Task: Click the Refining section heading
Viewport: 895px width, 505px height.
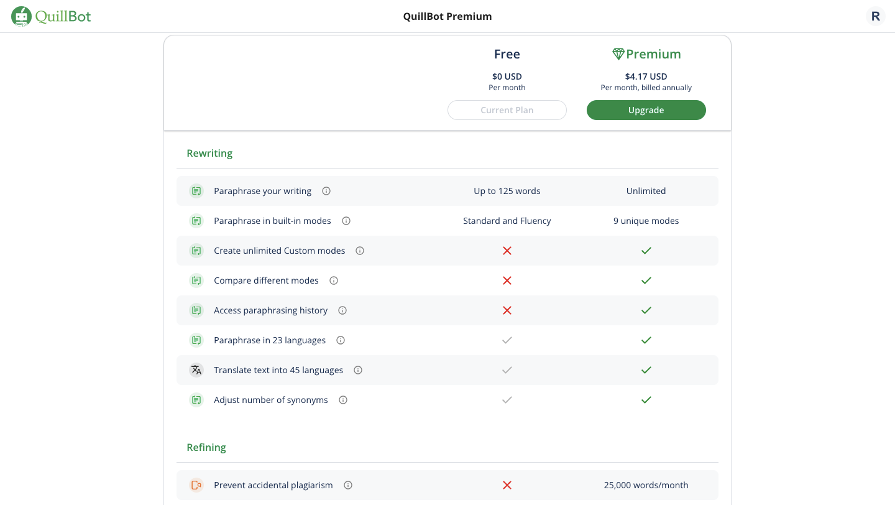Action: (x=206, y=447)
